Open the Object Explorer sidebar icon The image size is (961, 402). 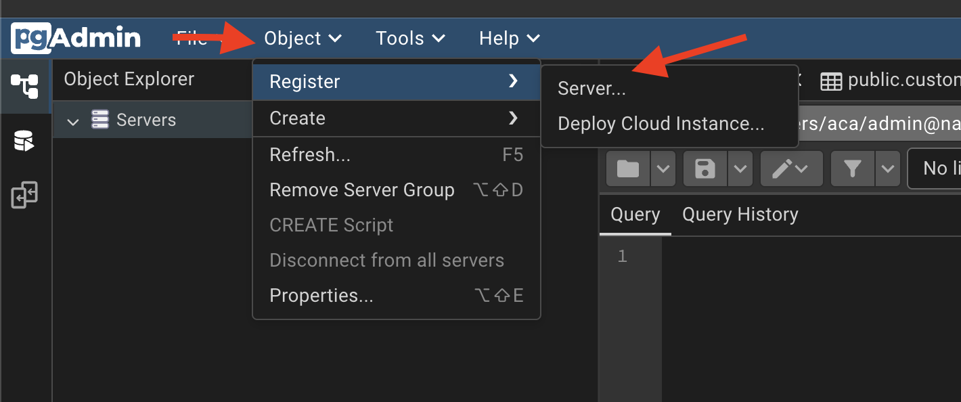pos(24,86)
